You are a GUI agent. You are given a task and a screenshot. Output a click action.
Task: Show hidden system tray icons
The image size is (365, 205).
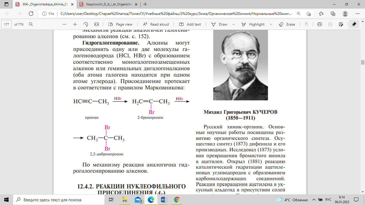point(314,200)
